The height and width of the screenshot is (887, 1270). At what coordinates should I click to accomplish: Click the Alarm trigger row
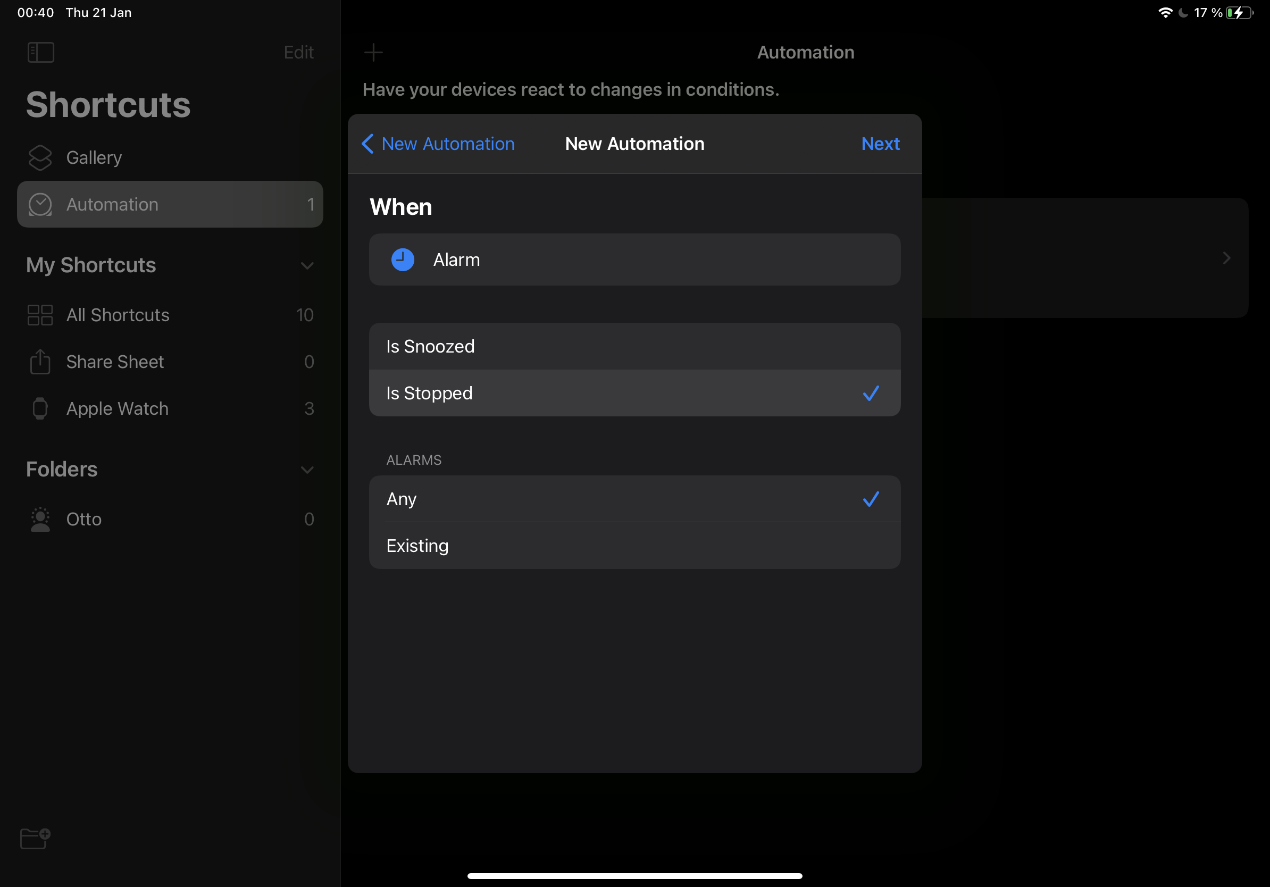[634, 260]
